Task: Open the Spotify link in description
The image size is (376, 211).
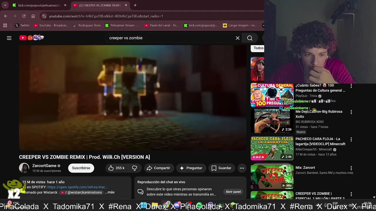Action: pos(78,187)
